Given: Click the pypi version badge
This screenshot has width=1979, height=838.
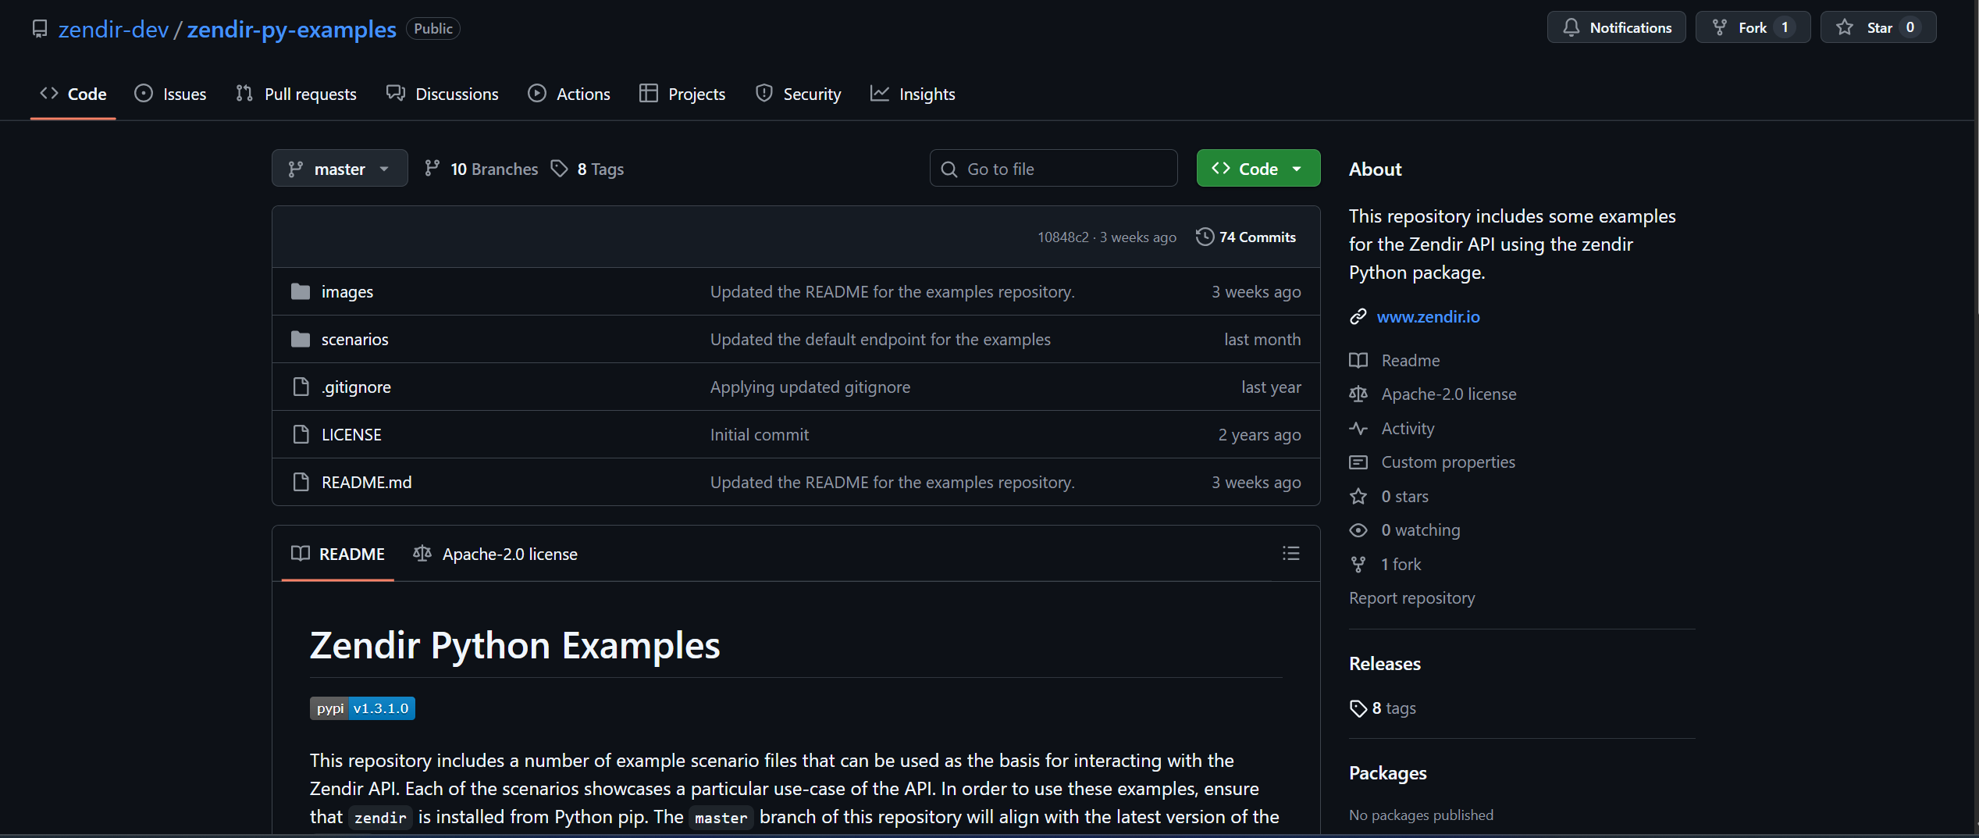Looking at the screenshot, I should (x=362, y=708).
